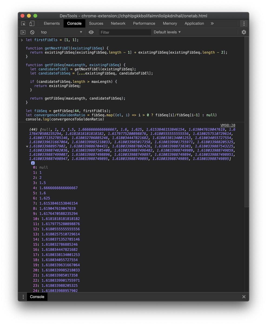This screenshot has height=325, width=267.
Task: Click entry 8: 1.619047619047619
Action: point(54,209)
